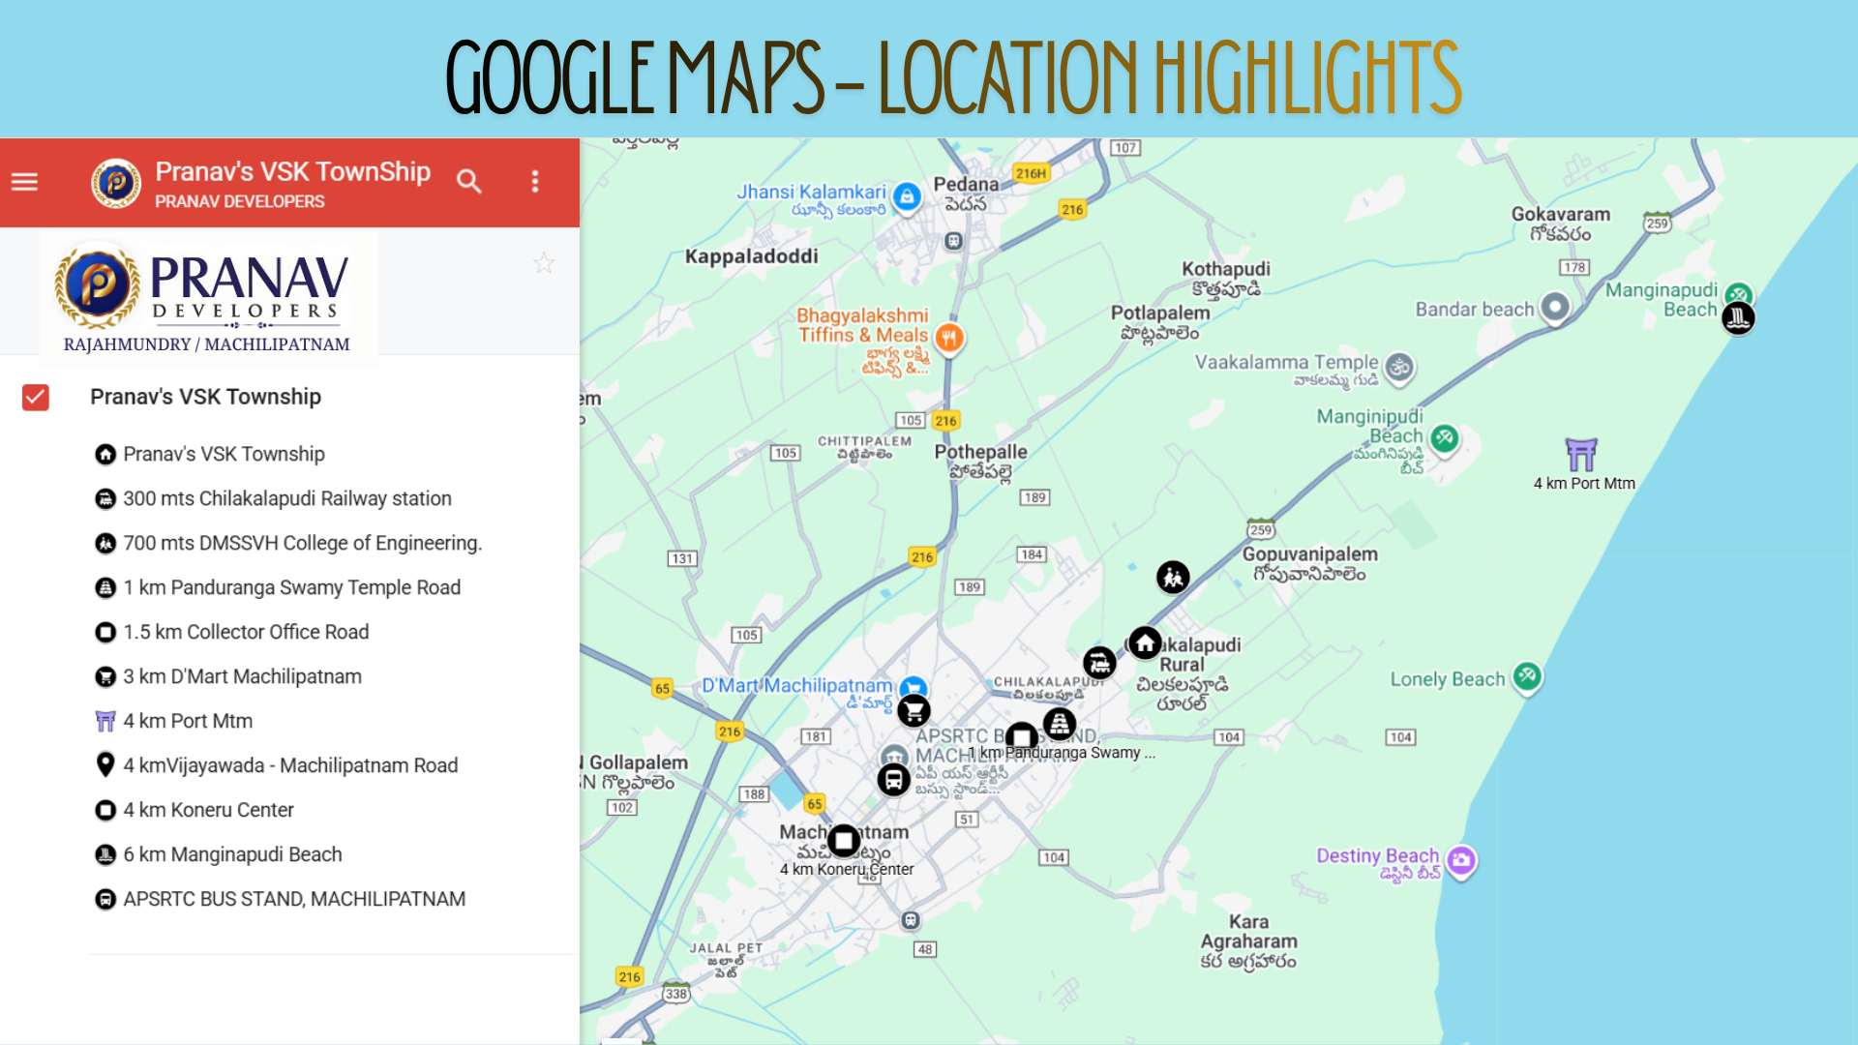Select 300 mts Chilakalapudi Railway station item

pyautogui.click(x=286, y=498)
